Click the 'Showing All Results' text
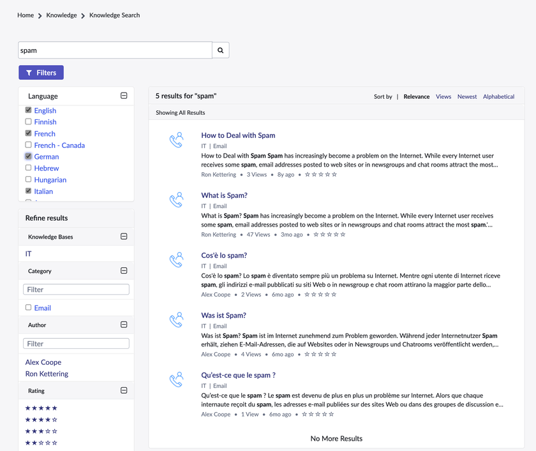This screenshot has width=536, height=451. pos(180,113)
